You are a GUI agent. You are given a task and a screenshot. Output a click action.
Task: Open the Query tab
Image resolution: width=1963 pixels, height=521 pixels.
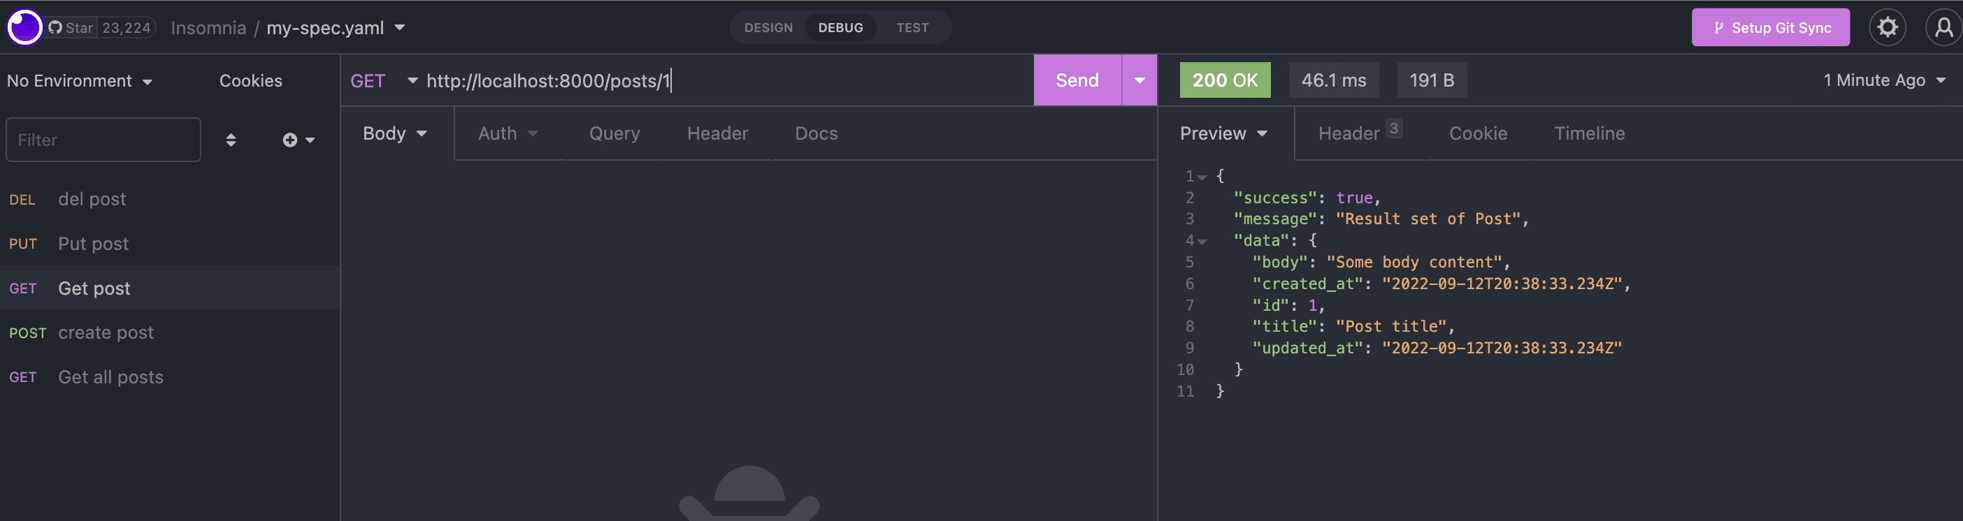(614, 133)
